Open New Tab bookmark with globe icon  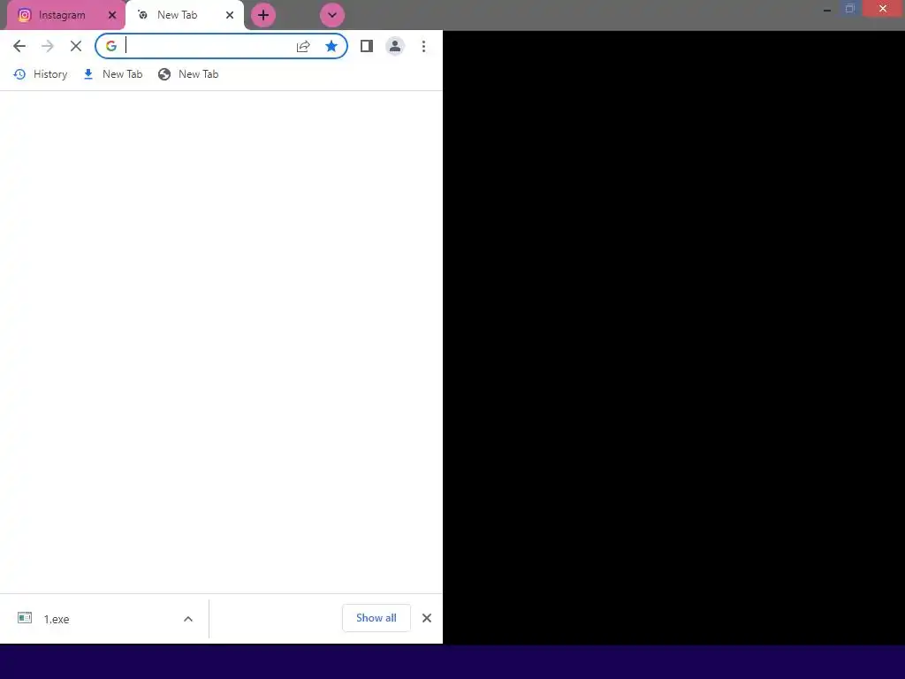[x=189, y=74]
